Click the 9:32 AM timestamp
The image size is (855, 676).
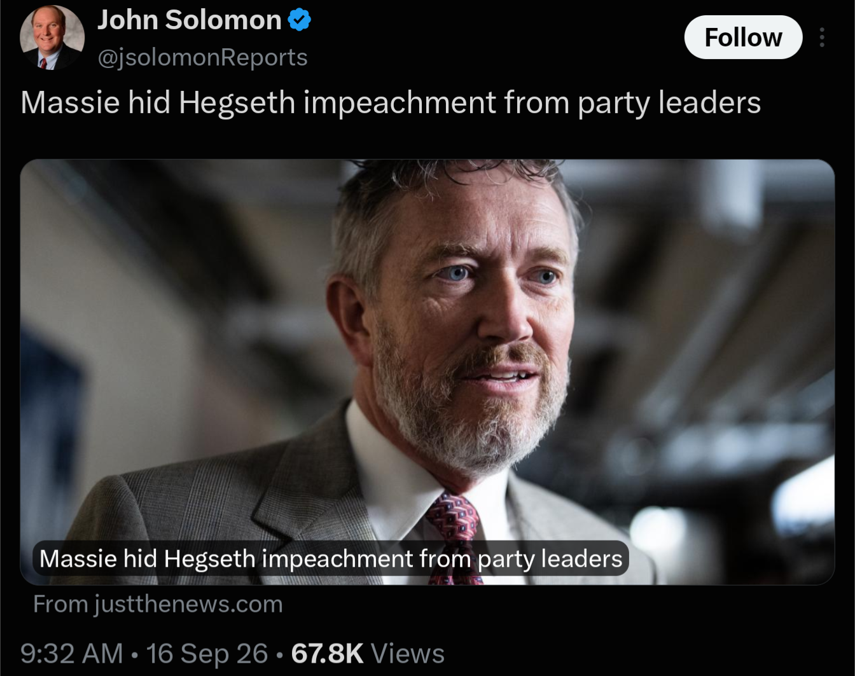(71, 654)
